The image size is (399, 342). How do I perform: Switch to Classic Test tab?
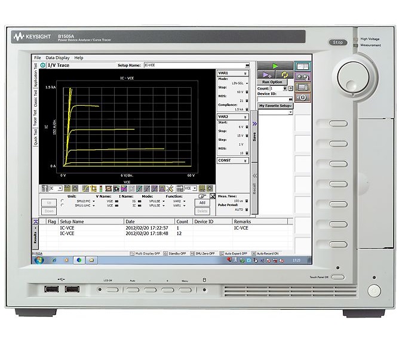coord(36,98)
